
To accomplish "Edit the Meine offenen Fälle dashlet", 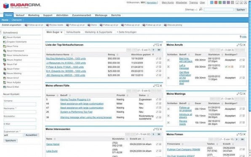I will (155, 86).
